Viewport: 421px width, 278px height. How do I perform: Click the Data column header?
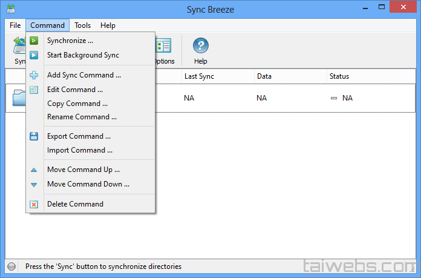point(264,76)
